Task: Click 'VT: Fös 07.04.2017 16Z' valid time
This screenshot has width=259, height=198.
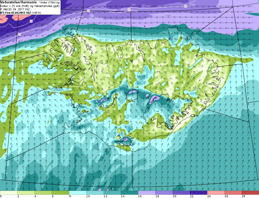Action: coord(15,13)
